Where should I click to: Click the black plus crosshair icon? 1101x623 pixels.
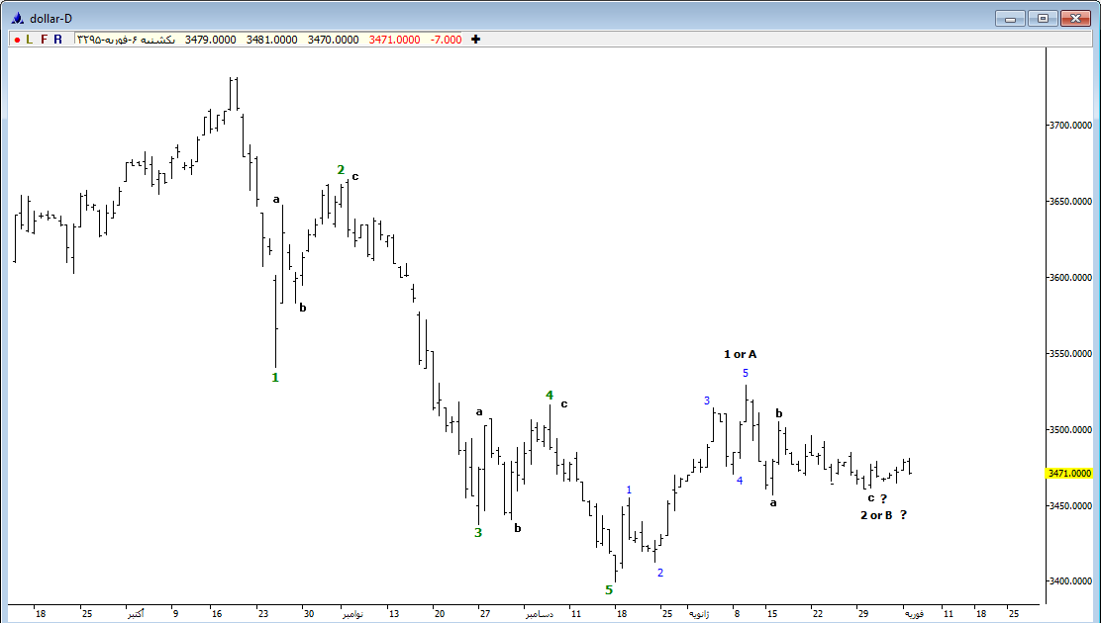tap(476, 40)
